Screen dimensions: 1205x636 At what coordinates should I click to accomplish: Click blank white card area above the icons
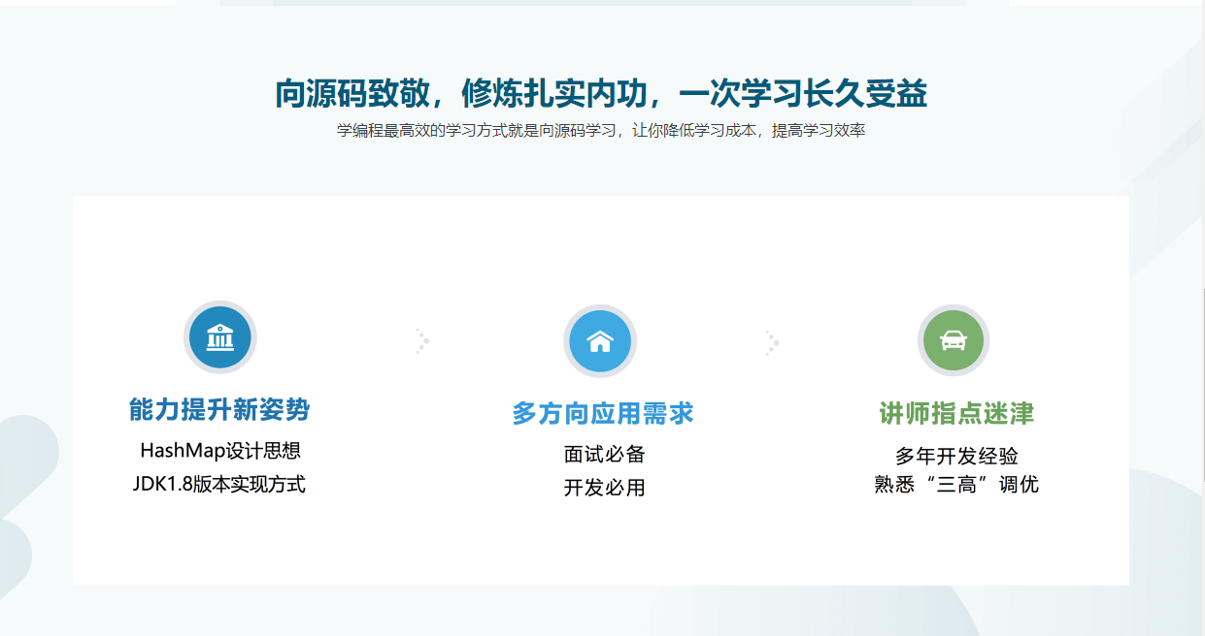tap(600, 242)
